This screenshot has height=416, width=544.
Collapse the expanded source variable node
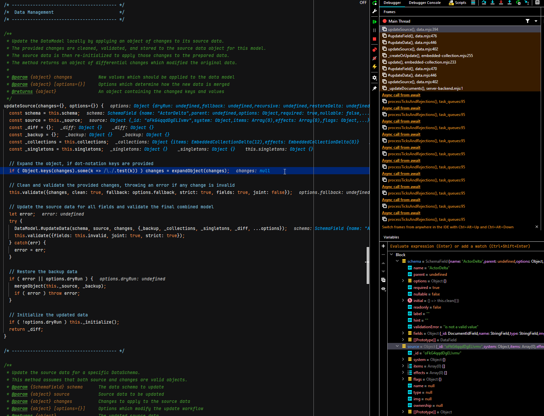click(x=397, y=346)
